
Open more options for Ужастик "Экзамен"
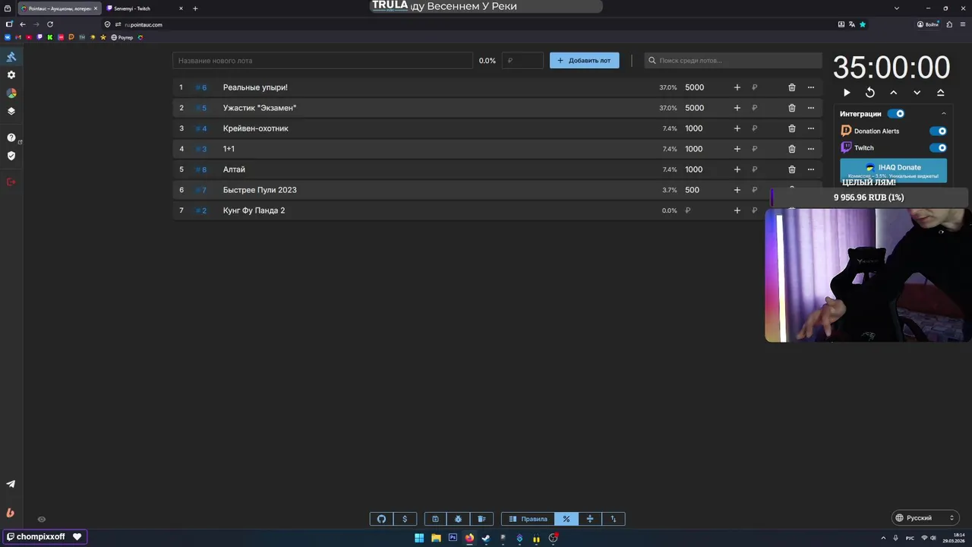point(811,108)
